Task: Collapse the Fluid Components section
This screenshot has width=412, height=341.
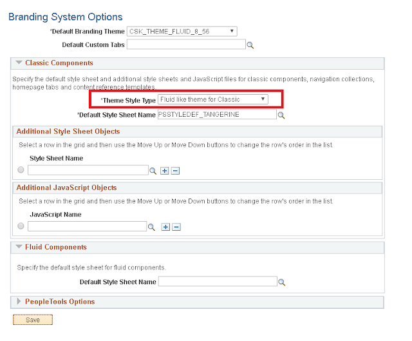Action: 19,247
